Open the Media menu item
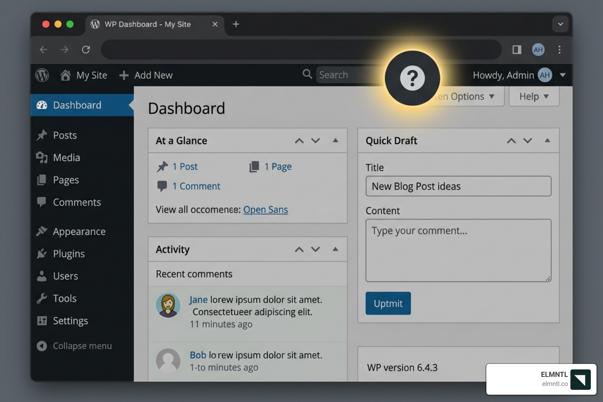This screenshot has width=603, height=402. pyautogui.click(x=66, y=157)
